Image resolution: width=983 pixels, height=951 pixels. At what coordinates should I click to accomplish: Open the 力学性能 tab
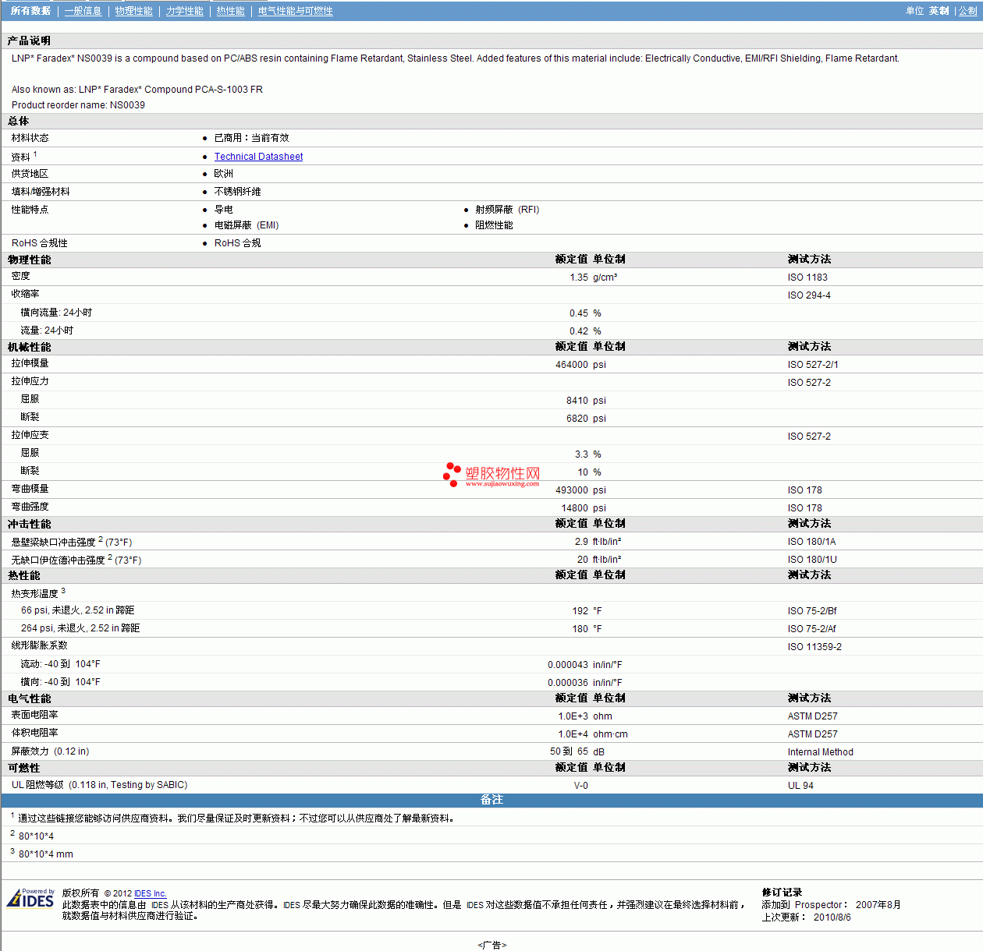pyautogui.click(x=184, y=11)
